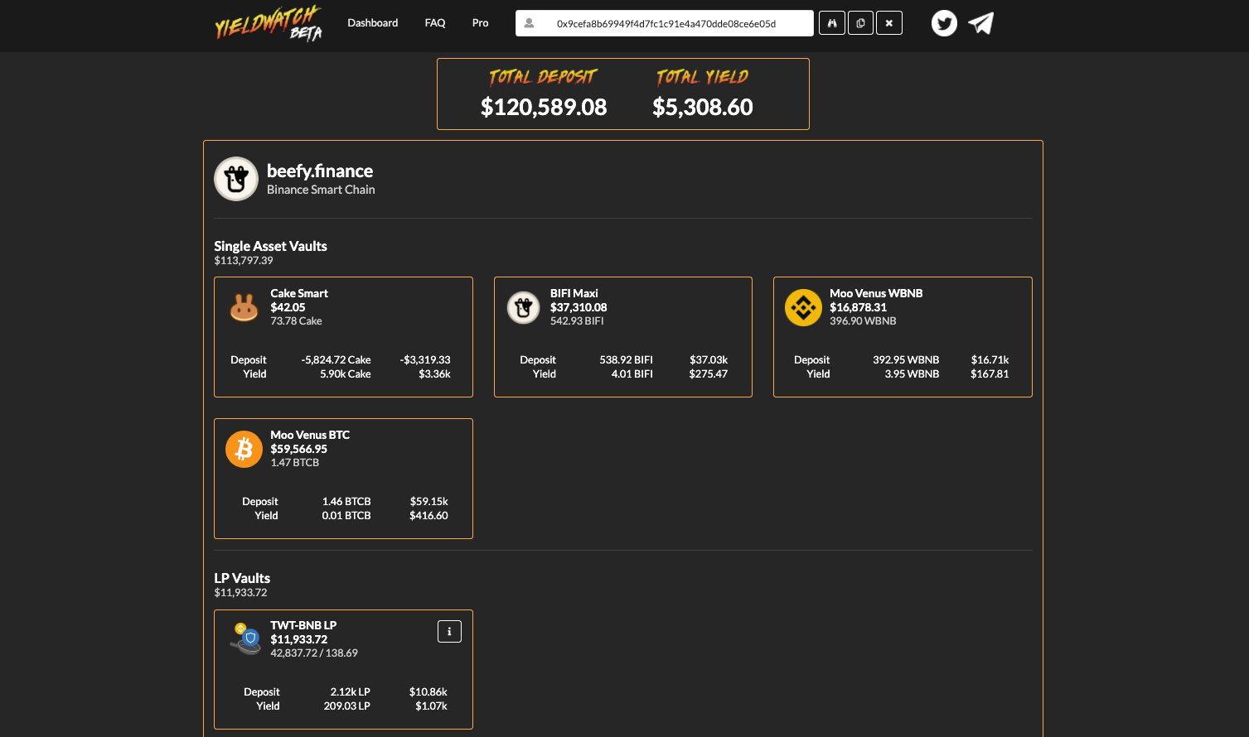
Task: Click Moo Venus WBNB card title
Action: click(876, 293)
